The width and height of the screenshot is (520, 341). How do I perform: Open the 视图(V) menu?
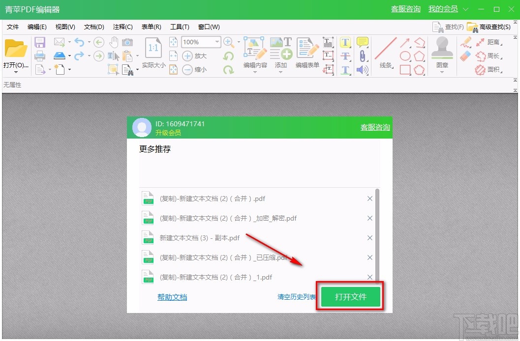(65, 27)
